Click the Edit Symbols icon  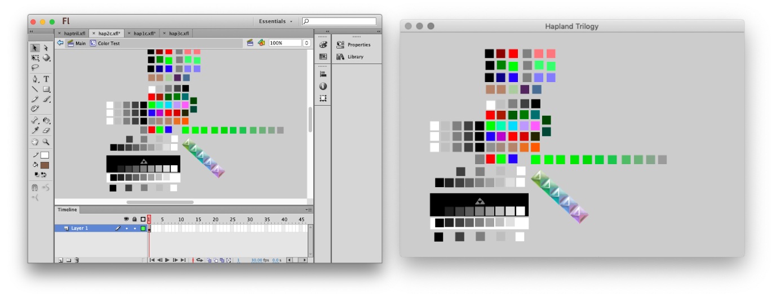point(261,43)
